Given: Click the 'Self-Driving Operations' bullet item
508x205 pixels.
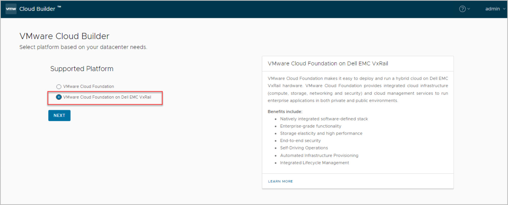Looking at the screenshot, I should click(x=304, y=148).
